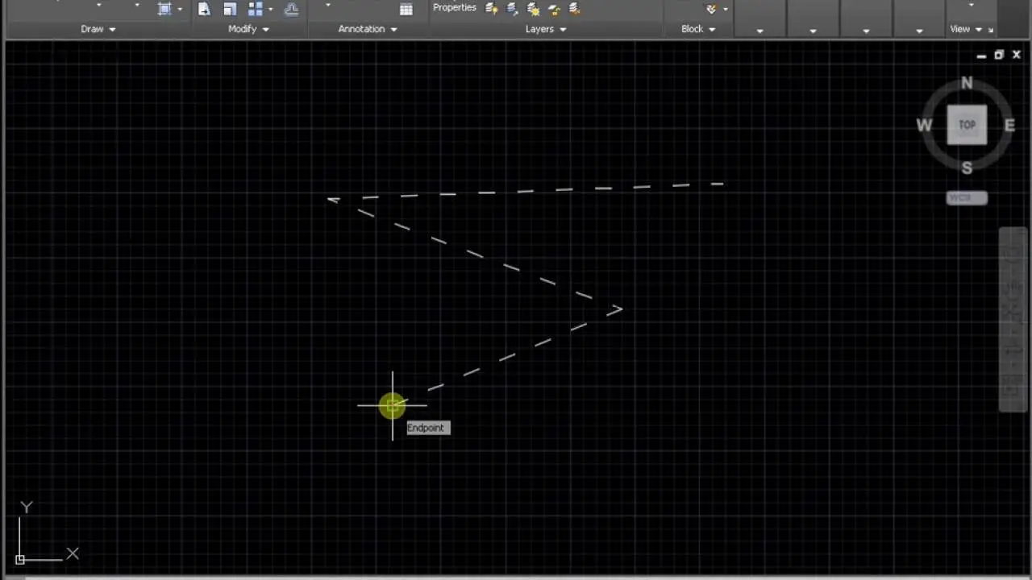Click the layer icon with the padlock
Image resolution: width=1032 pixels, height=580 pixels.
[554, 9]
